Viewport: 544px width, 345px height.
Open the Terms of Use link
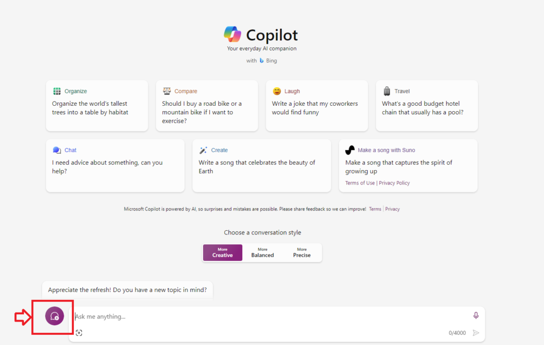click(x=360, y=183)
